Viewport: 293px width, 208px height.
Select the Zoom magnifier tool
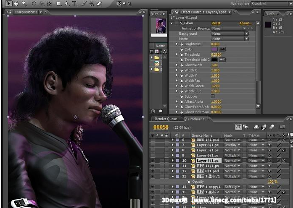click(x=24, y=3)
